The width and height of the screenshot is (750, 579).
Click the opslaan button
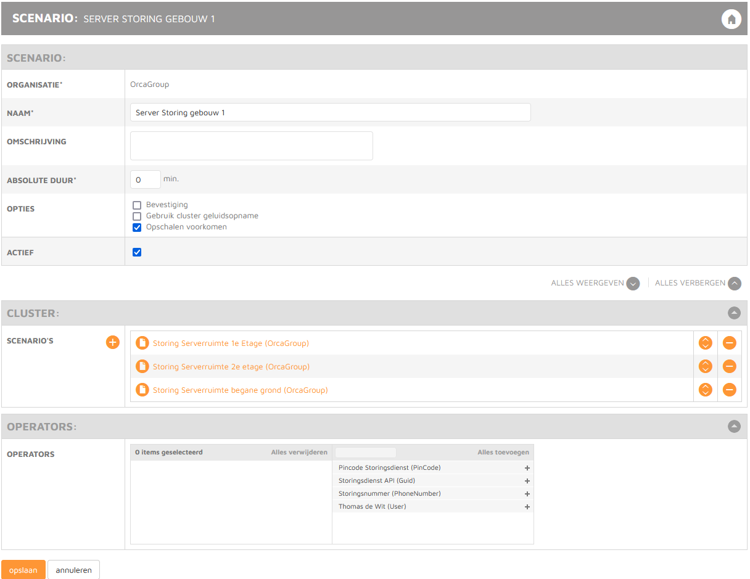[23, 570]
